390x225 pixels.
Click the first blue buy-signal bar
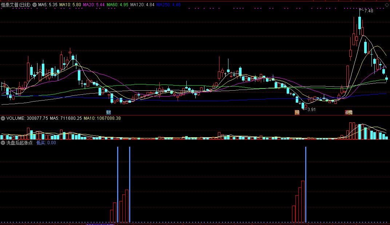(x=118, y=185)
